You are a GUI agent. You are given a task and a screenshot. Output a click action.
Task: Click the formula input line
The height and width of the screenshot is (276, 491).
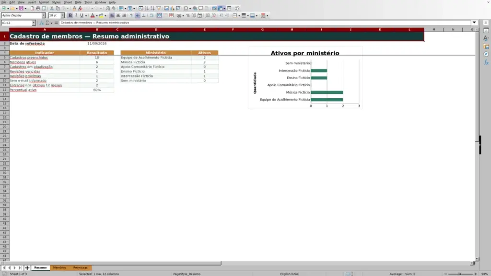coord(265,23)
